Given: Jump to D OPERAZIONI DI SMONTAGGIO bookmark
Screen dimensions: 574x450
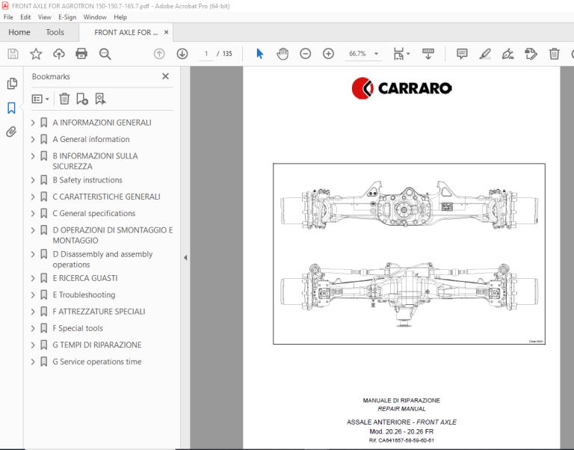Looking at the screenshot, I should pyautogui.click(x=113, y=235).
